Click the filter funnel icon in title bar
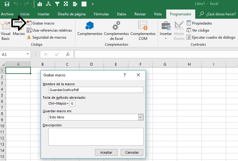The height and width of the screenshot is (161, 238). pos(57,4)
